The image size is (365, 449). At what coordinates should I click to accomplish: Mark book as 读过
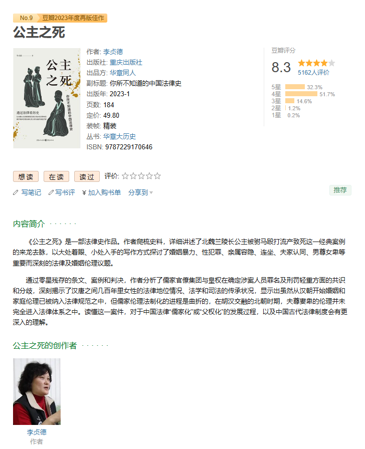click(87, 177)
